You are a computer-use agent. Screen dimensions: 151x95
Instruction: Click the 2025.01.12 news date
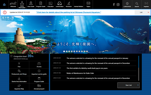pos(57,68)
